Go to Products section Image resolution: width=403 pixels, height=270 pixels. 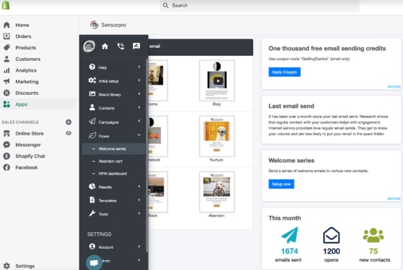point(25,48)
